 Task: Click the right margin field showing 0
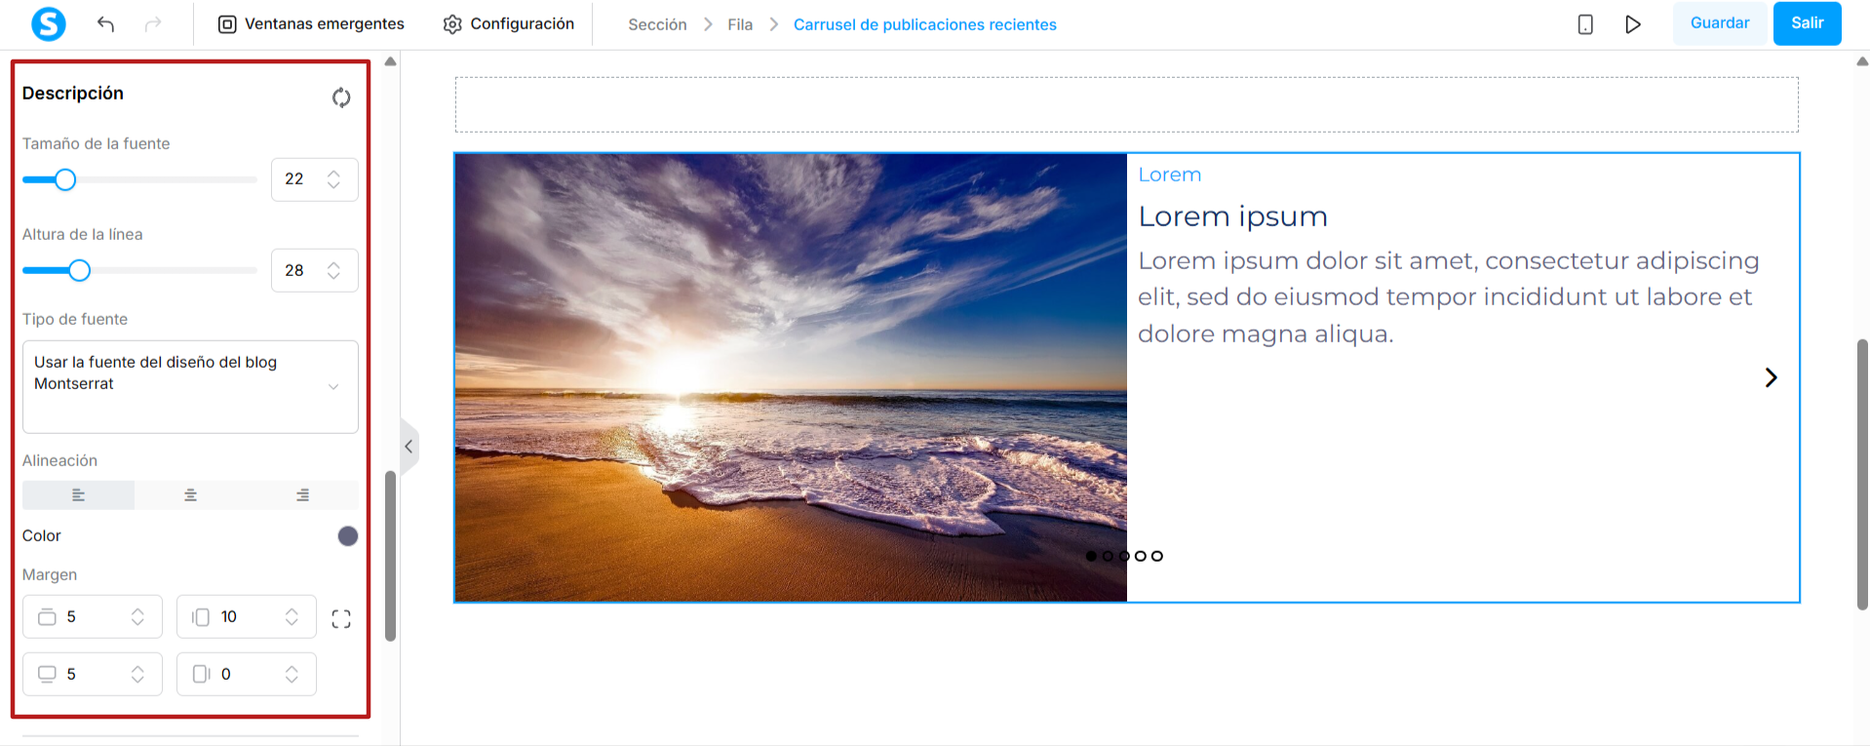246,674
